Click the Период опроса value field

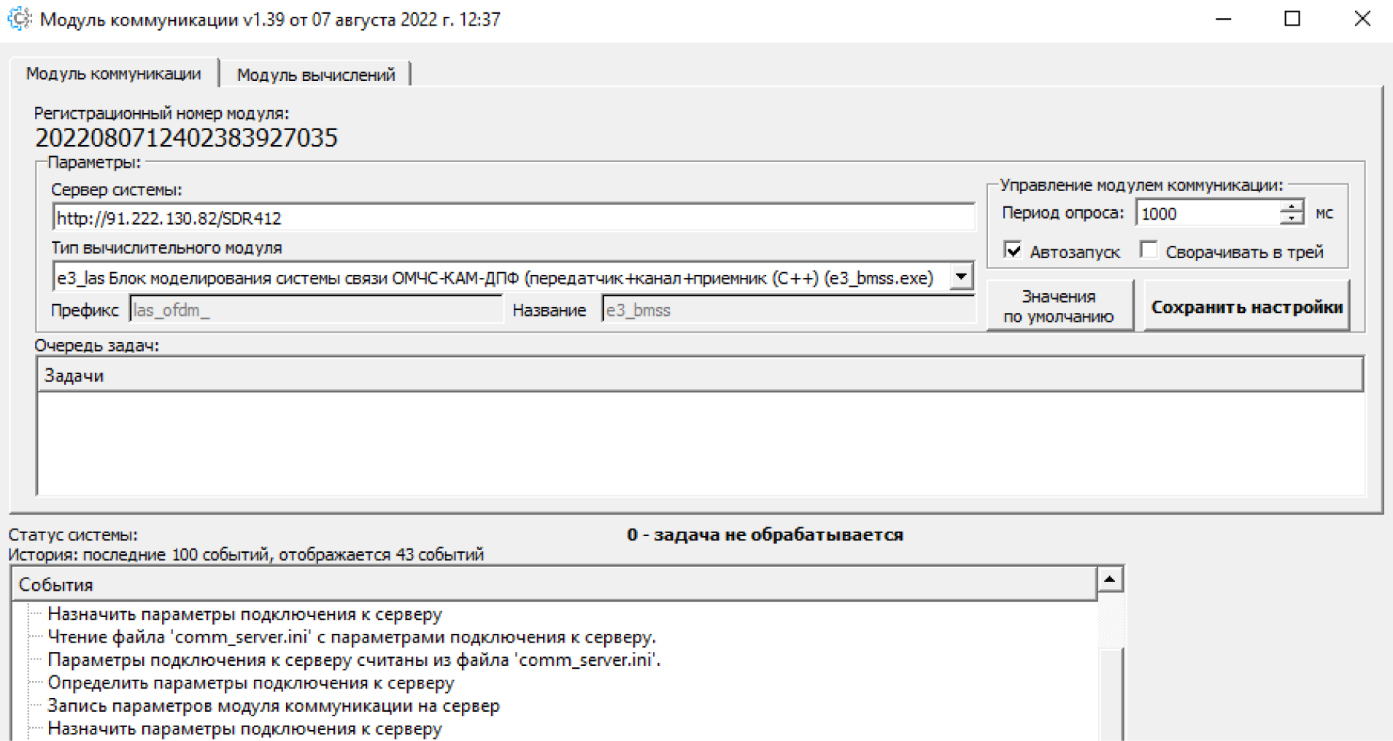point(1208,214)
